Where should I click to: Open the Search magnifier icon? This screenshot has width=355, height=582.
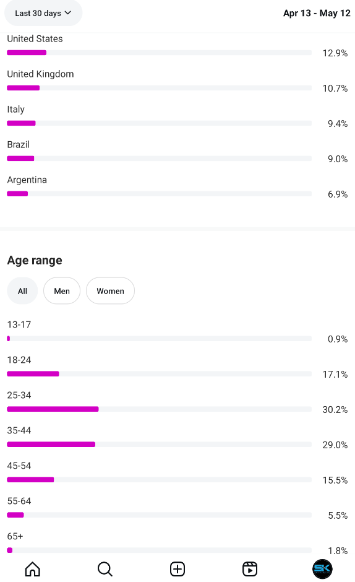pos(105,569)
